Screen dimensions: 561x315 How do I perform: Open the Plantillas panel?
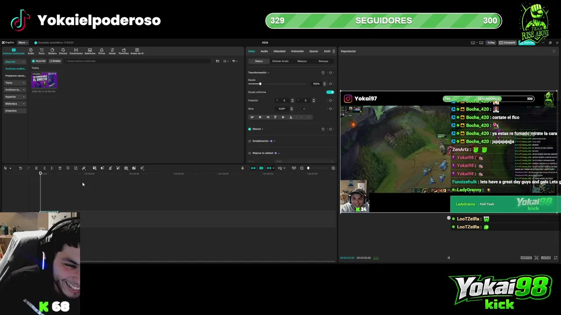coord(124,51)
